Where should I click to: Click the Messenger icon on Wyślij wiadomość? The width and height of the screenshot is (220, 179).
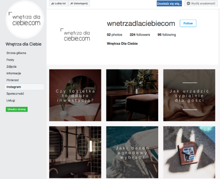189,3
